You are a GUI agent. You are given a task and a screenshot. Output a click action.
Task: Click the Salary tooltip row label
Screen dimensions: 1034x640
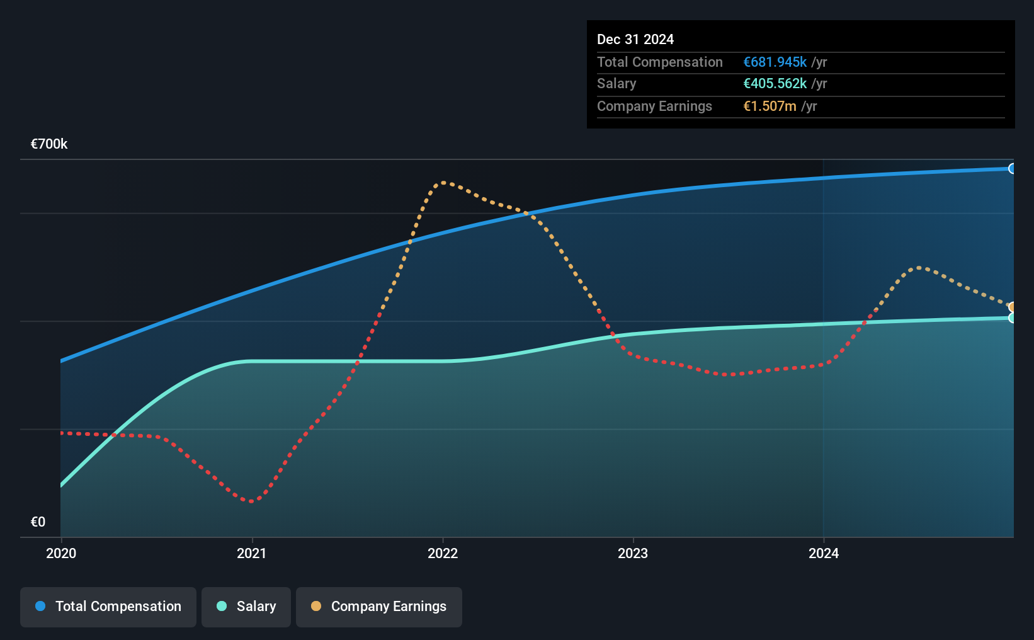[x=616, y=84]
